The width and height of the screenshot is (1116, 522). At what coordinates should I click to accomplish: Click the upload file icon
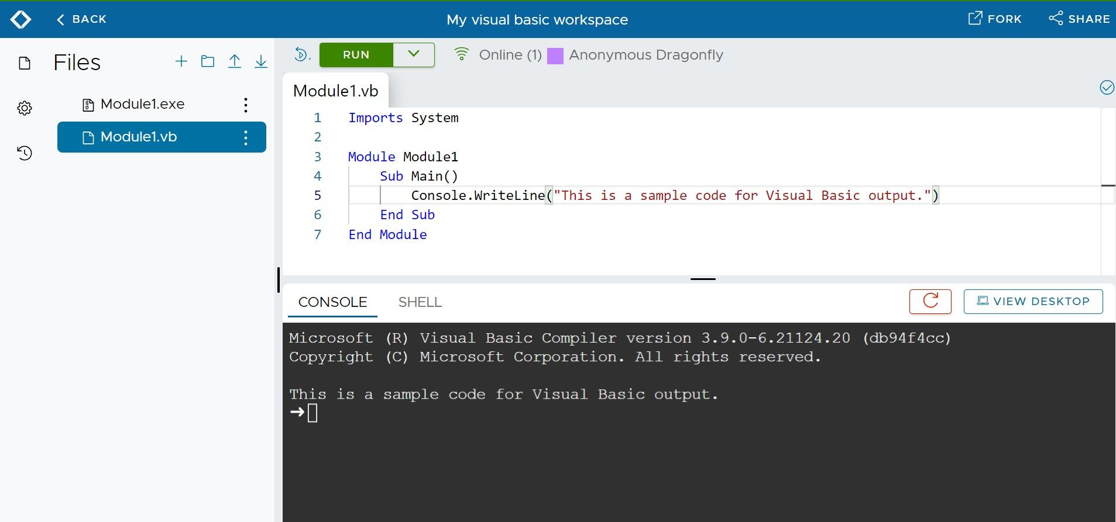[235, 61]
